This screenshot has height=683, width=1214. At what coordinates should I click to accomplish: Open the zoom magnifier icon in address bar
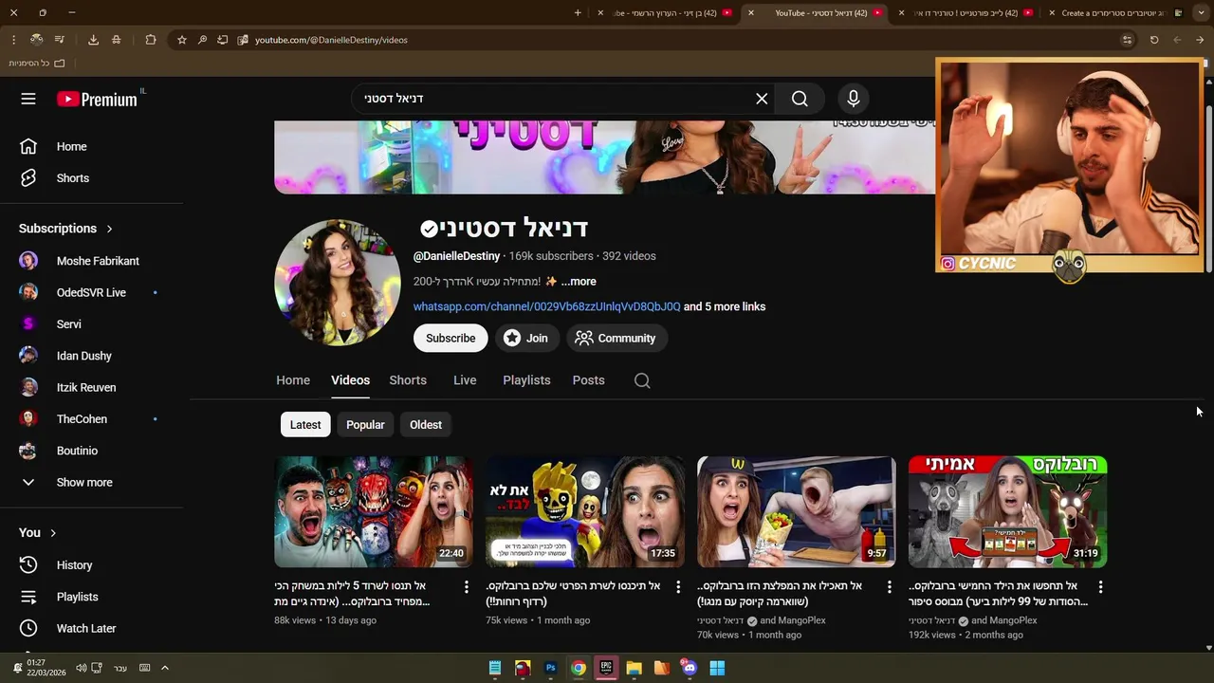(202, 40)
